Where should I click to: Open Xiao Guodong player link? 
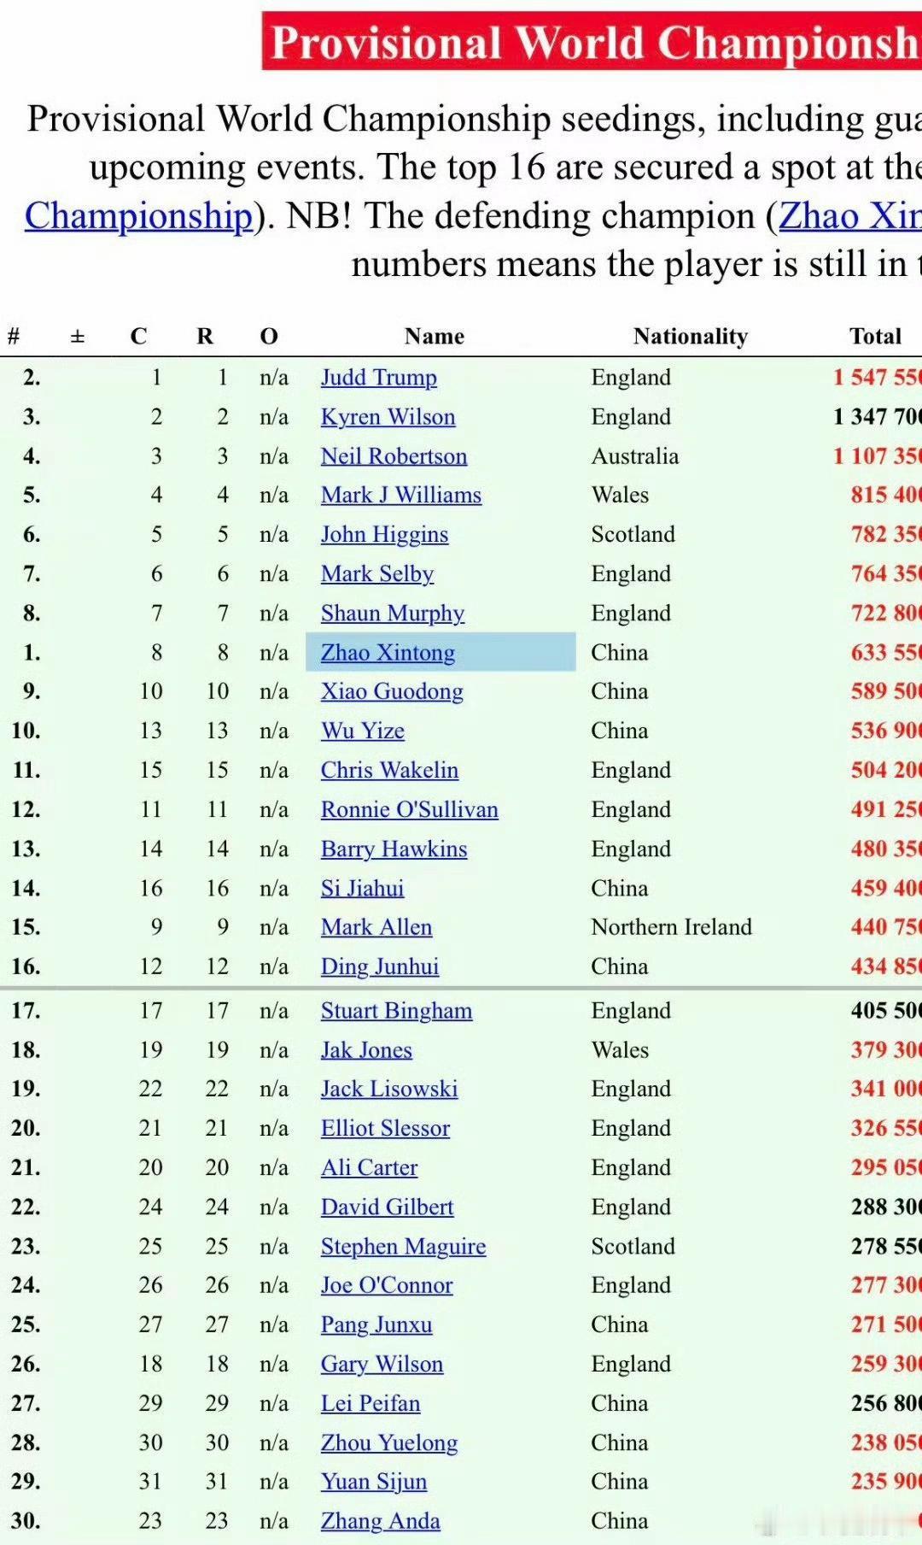[392, 692]
